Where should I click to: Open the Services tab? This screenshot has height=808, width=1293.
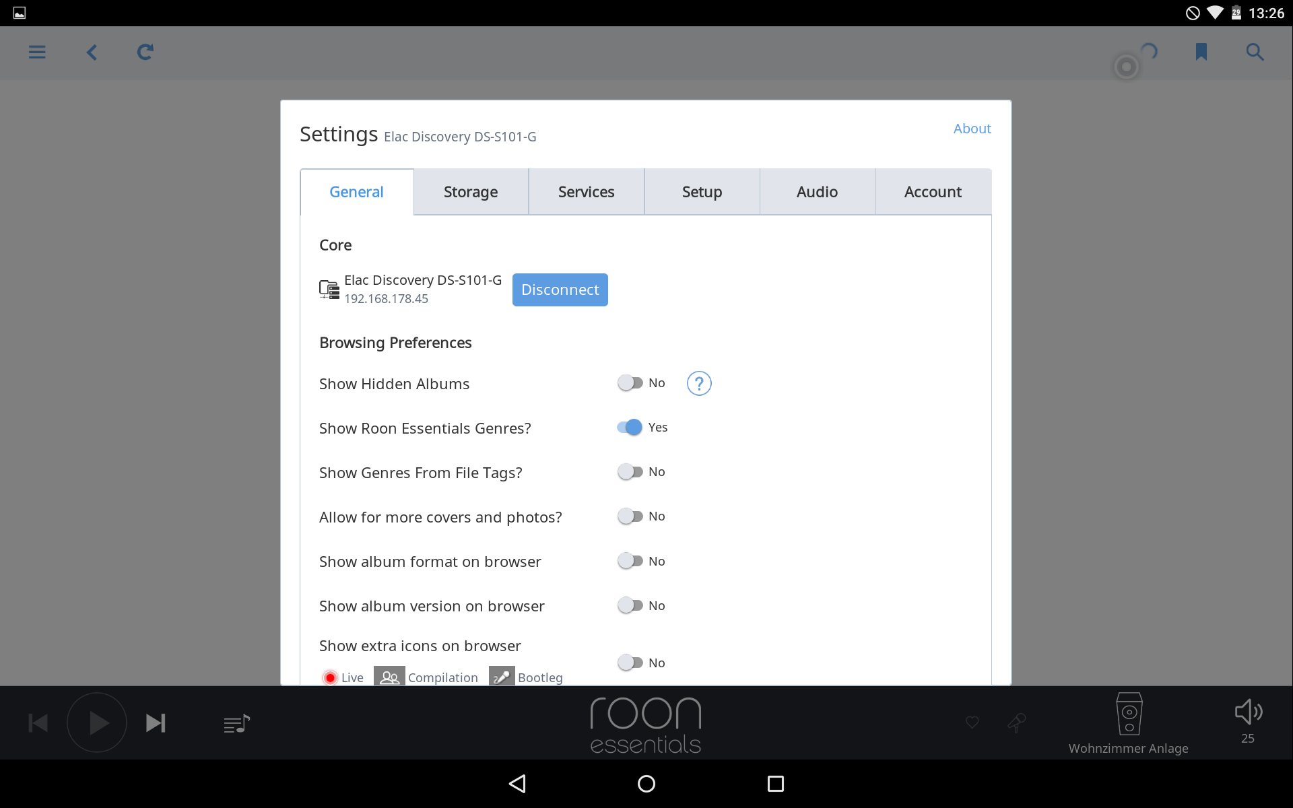587,192
